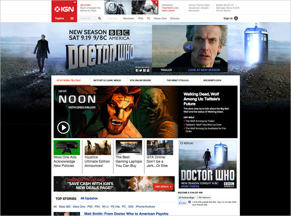The image size is (291, 216).
Task: Click the Injustice Ultimate Edition thumbnail
Action: click(98, 147)
